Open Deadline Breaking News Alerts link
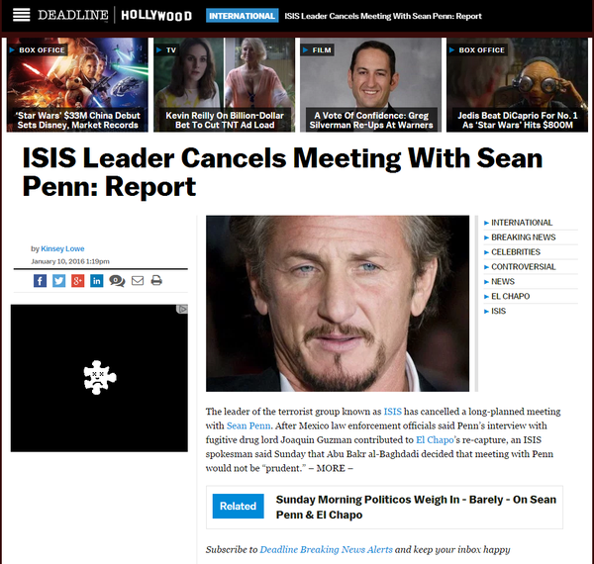This screenshot has width=594, height=564. (326, 549)
